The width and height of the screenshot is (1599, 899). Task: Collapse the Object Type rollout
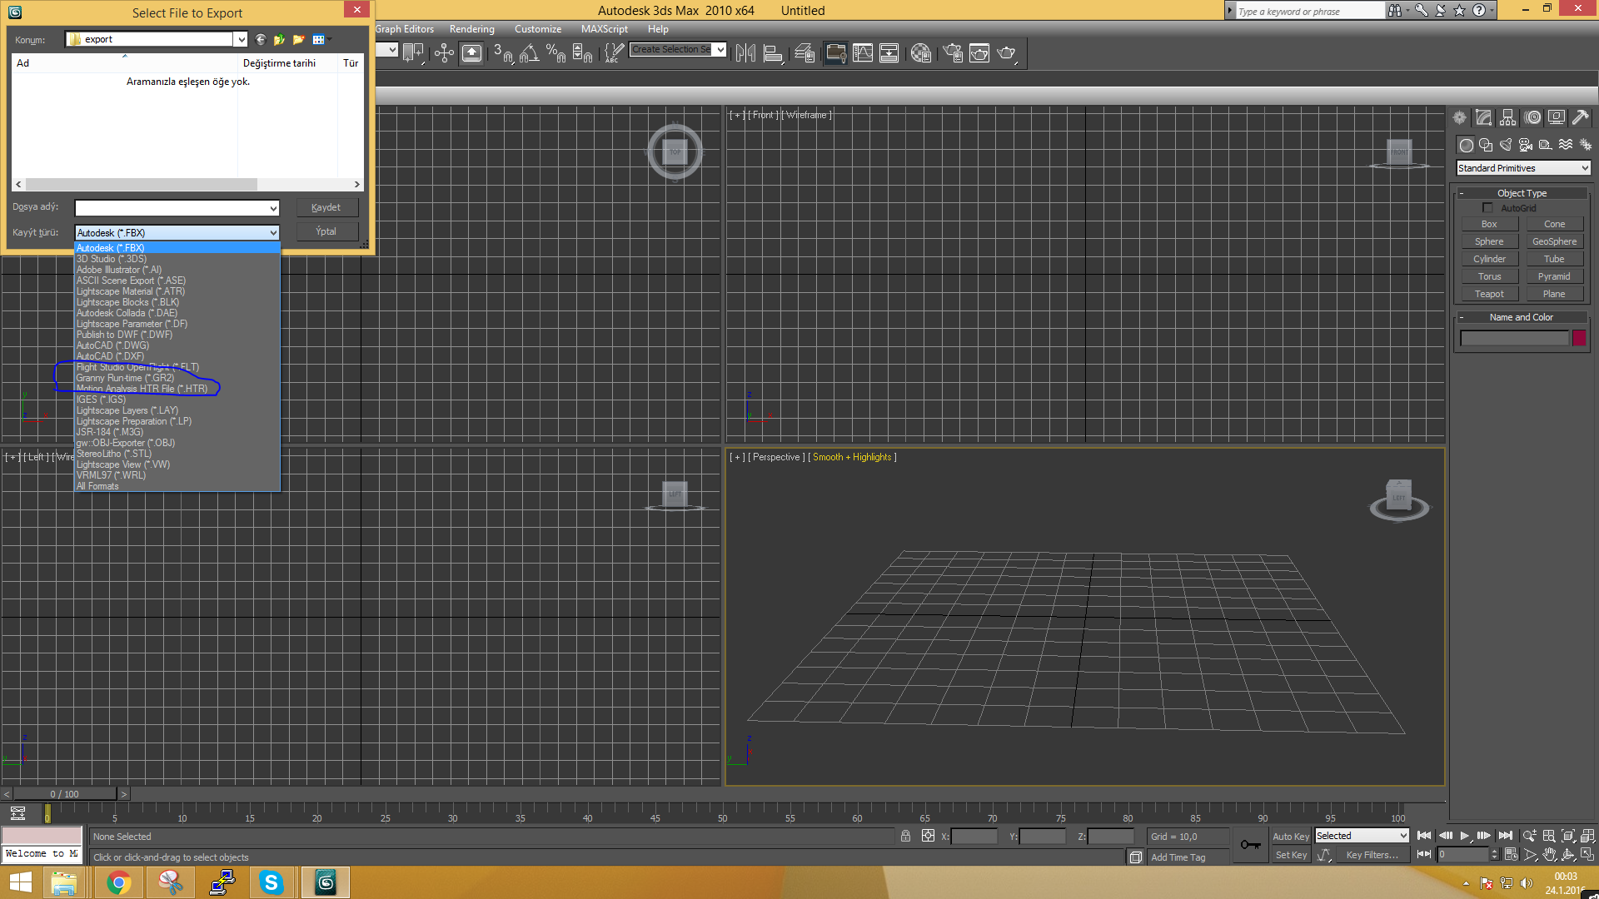1522,193
